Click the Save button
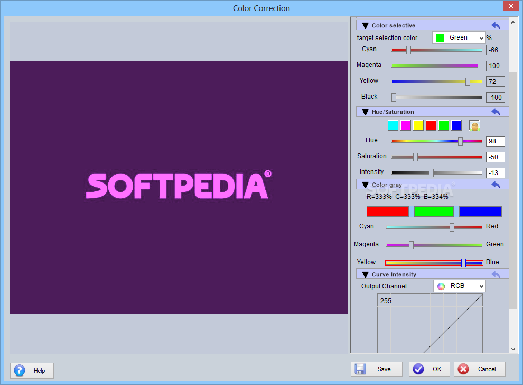523x385 pixels. pos(377,369)
